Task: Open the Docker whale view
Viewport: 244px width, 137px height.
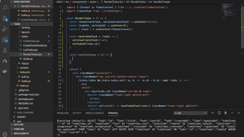Action: [x=5, y=71]
